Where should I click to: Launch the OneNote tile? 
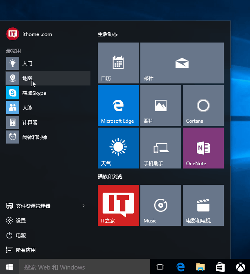coord(203,148)
